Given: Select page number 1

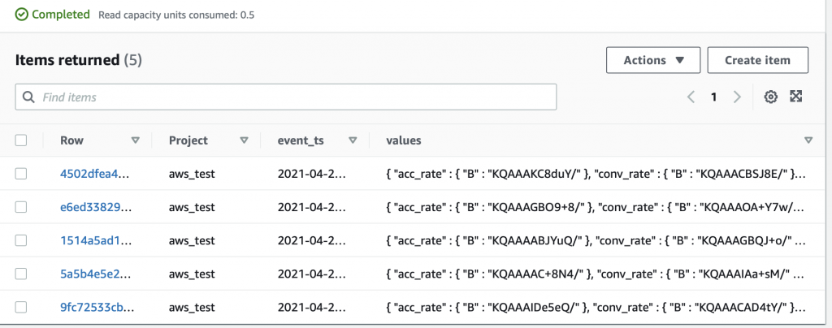Looking at the screenshot, I should tap(714, 97).
